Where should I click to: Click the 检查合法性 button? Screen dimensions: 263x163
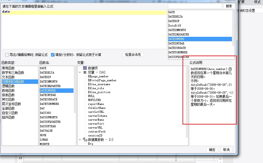pyautogui.click(x=133, y=54)
